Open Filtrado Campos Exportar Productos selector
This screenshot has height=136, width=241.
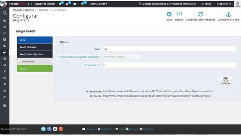click(x=121, y=57)
